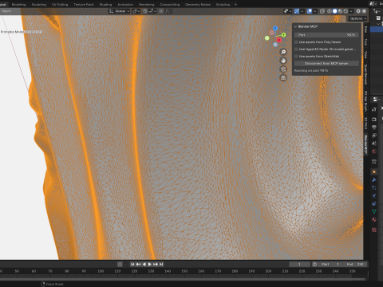Toggle viewport overlays display
383x287 pixels.
310,11
